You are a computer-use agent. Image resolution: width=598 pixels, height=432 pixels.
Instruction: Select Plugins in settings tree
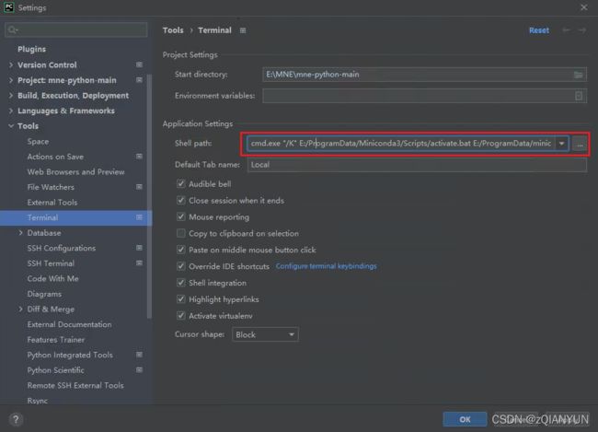click(x=31, y=49)
